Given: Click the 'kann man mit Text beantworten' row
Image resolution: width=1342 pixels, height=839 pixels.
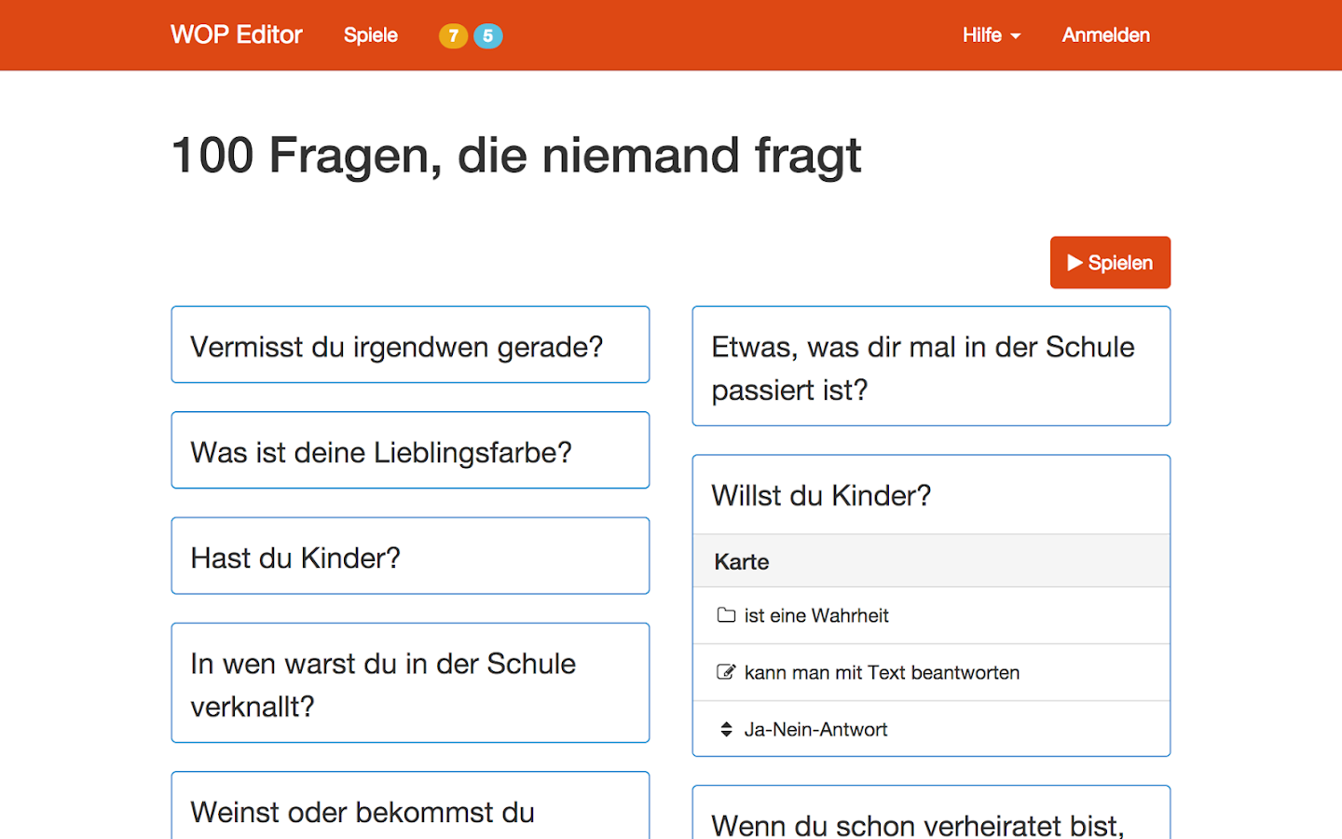Looking at the screenshot, I should point(882,672).
